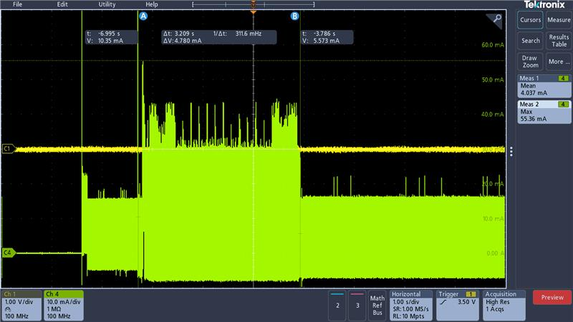The width and height of the screenshot is (573, 322).
Task: Select the Meas 1 Mean badge
Action: pyautogui.click(x=544, y=86)
